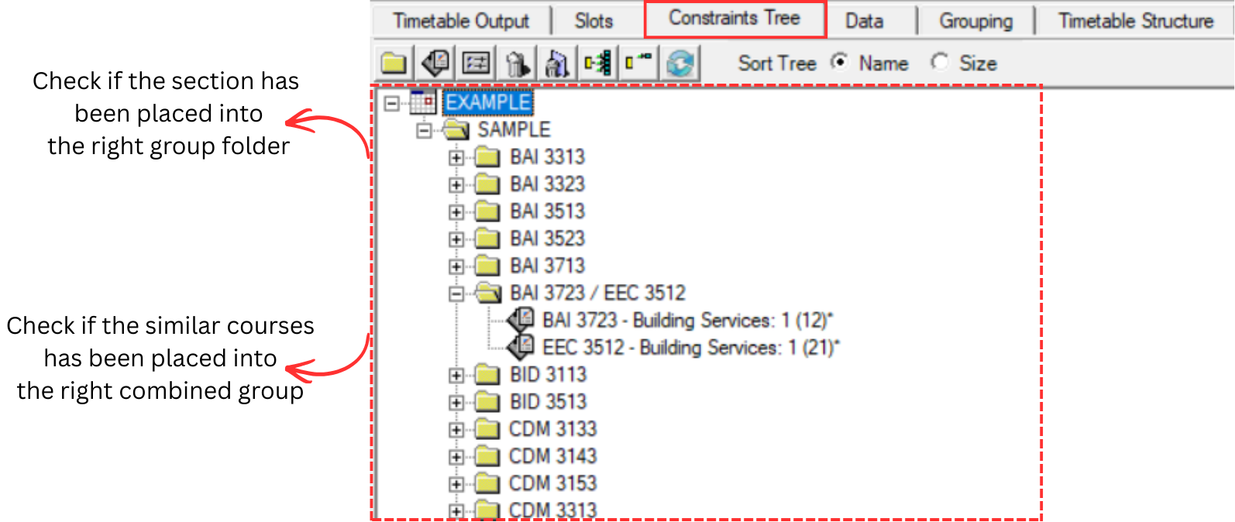
Task: Click the BAI 3323 folder icon
Action: point(487,184)
